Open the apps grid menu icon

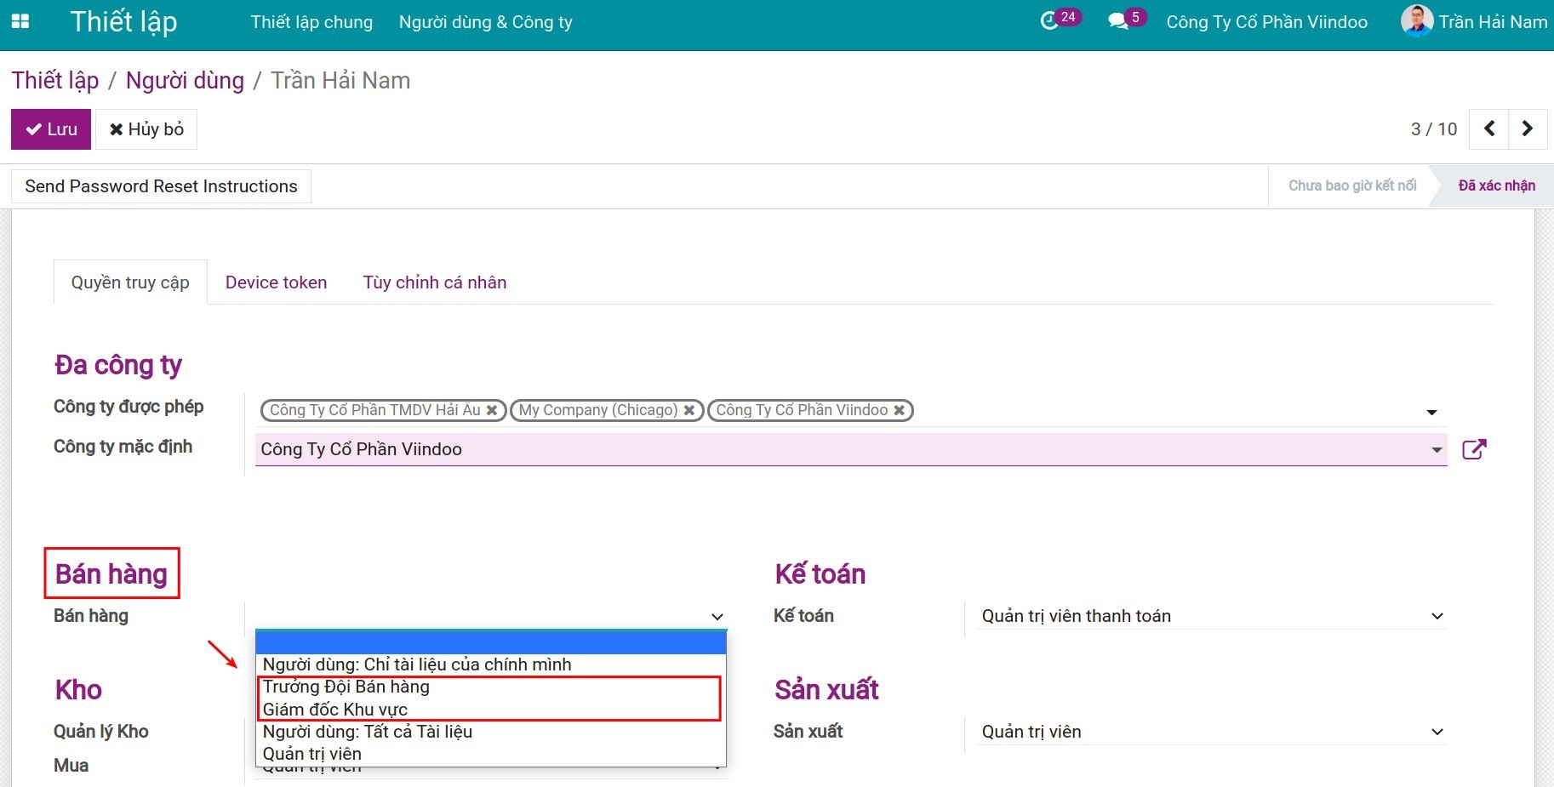pos(20,21)
